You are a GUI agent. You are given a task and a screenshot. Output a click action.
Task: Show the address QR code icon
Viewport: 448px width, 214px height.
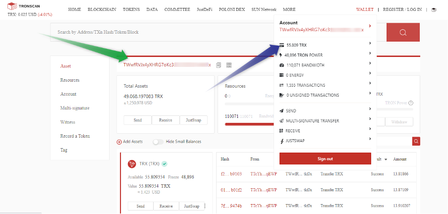(x=229, y=65)
